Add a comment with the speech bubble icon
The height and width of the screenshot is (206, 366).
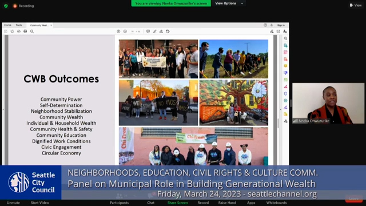[x=148, y=31]
